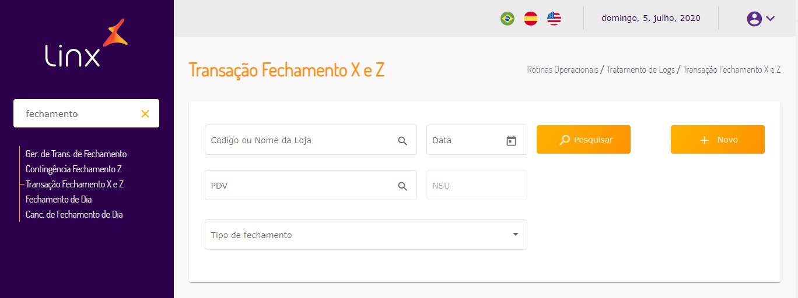Open the calendar date picker icon
The height and width of the screenshot is (298, 798).
(512, 141)
